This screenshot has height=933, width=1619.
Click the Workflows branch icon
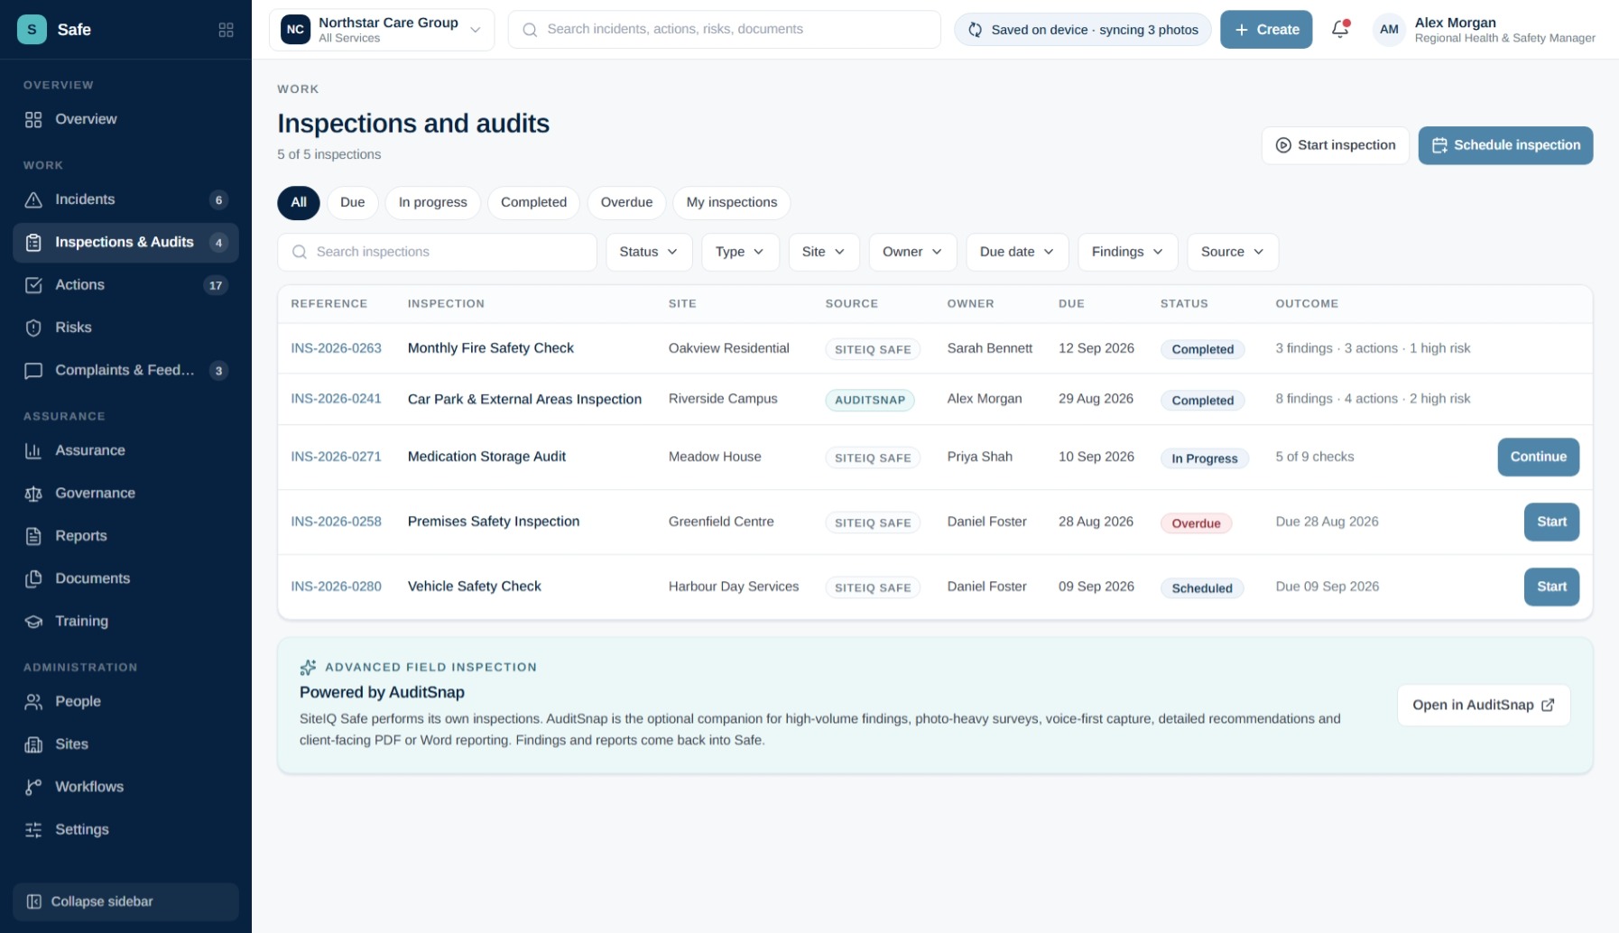[x=33, y=787]
